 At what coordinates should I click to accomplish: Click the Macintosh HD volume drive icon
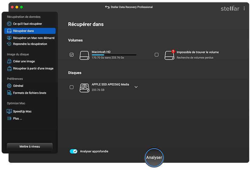click(x=84, y=55)
